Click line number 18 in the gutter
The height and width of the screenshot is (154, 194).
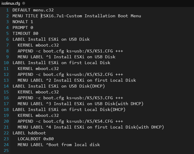click(x=6, y=109)
